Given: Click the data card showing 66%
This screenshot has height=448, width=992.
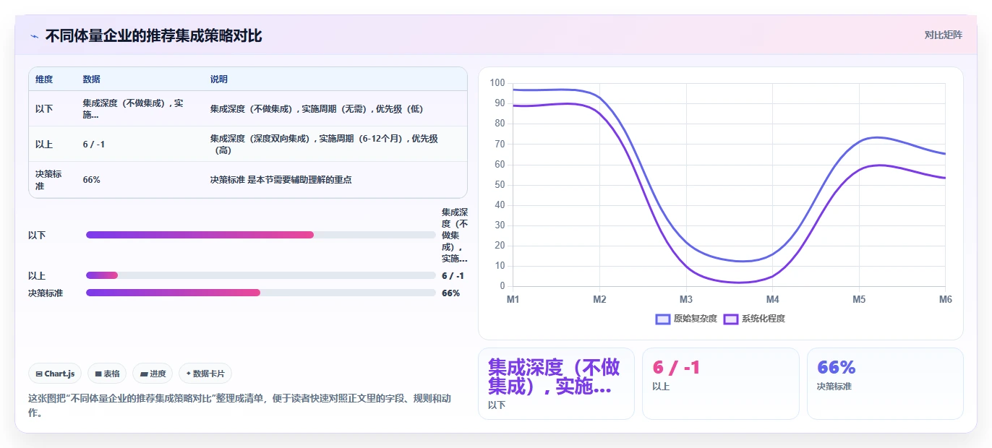Looking at the screenshot, I should pyautogui.click(x=885, y=383).
